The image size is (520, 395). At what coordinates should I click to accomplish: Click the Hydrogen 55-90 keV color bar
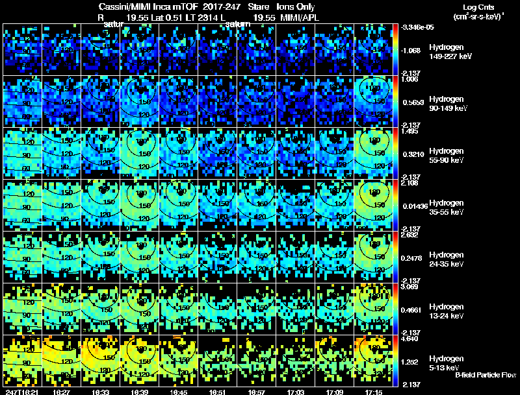395,153
